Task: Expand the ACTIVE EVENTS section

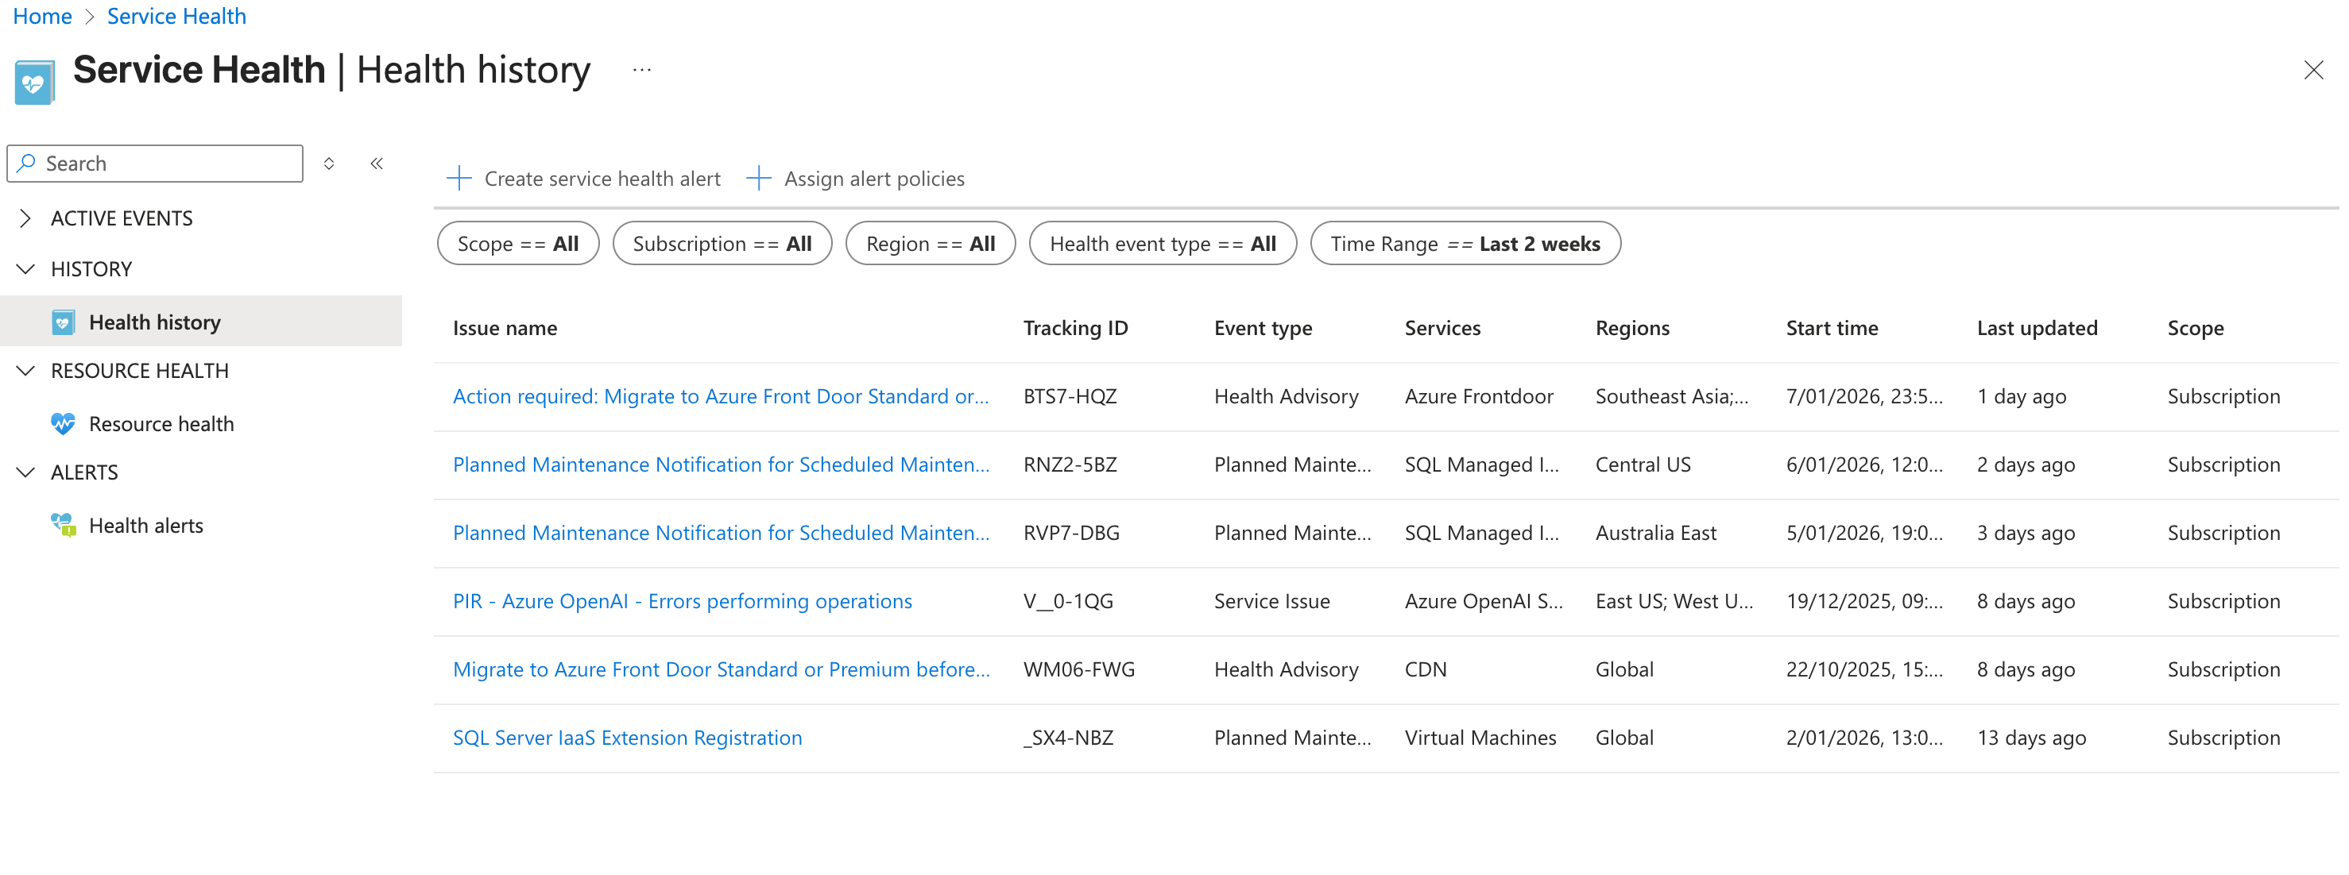Action: tap(25, 218)
